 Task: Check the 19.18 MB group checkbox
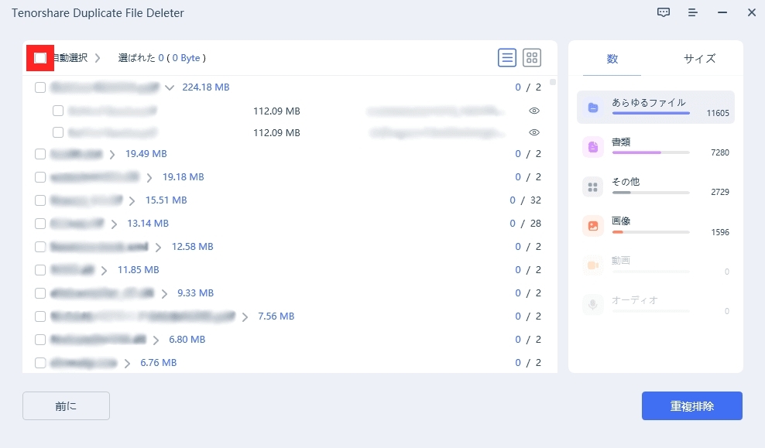tap(40, 177)
